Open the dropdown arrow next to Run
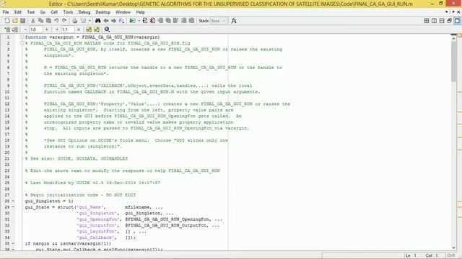Image resolution: width=462 pixels, height=259 pixels. pos(139,21)
